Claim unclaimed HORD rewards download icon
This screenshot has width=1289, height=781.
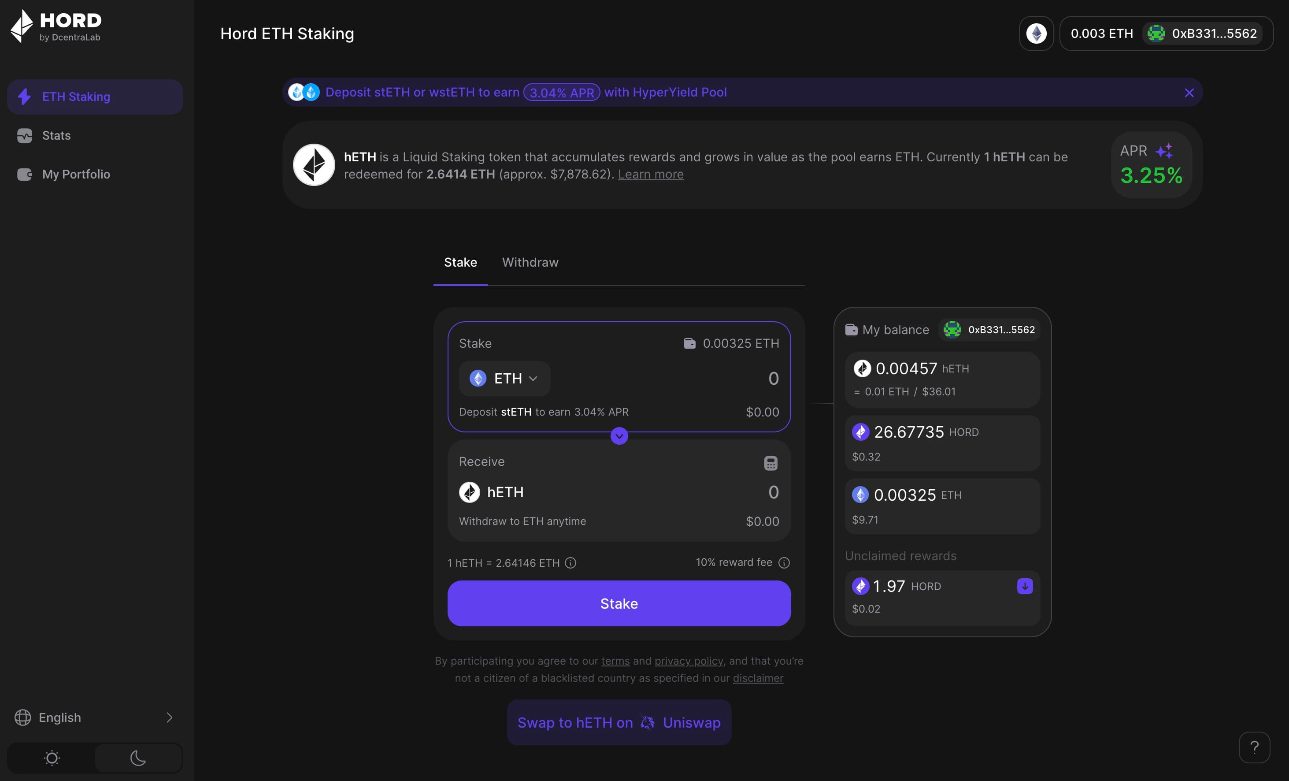click(x=1024, y=586)
